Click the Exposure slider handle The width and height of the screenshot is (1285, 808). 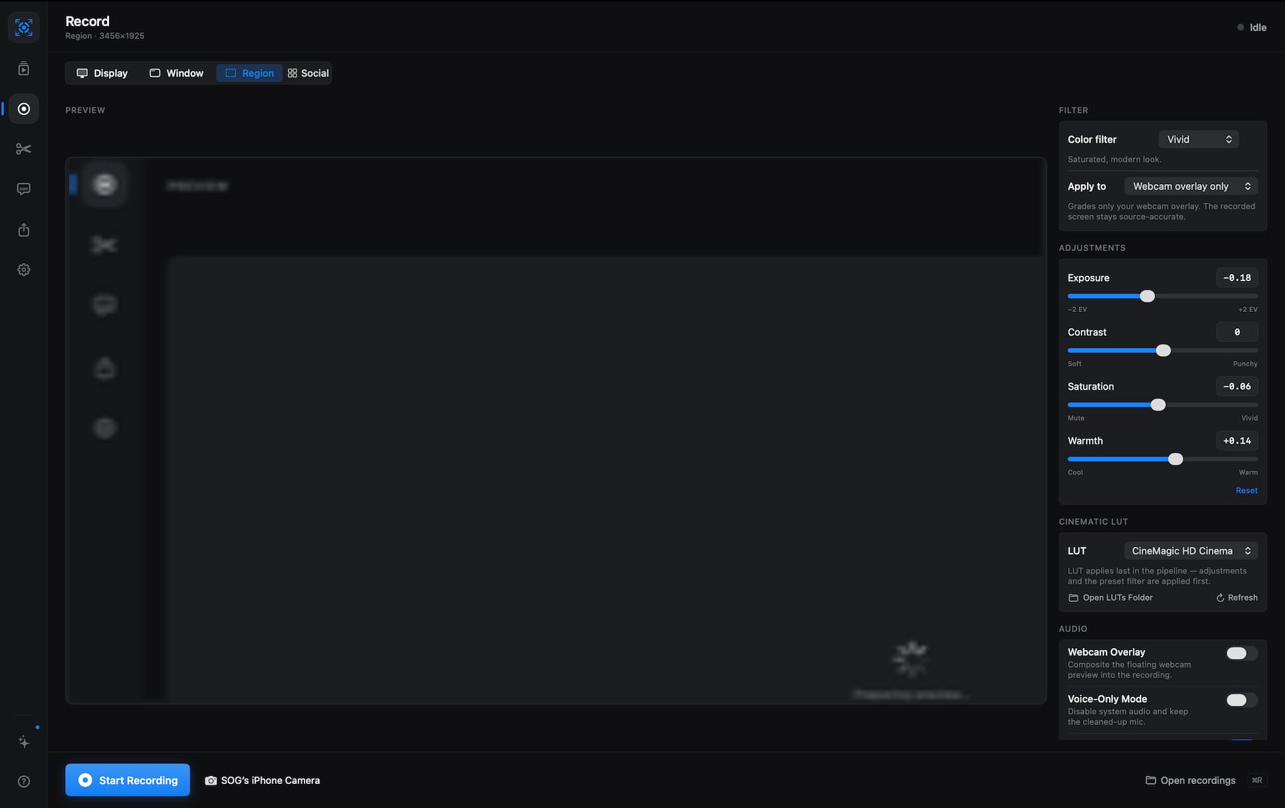pos(1147,296)
